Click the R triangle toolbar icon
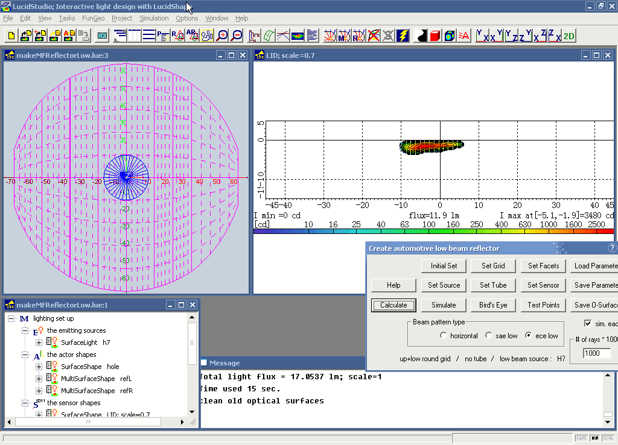The image size is (618, 445). [x=177, y=36]
